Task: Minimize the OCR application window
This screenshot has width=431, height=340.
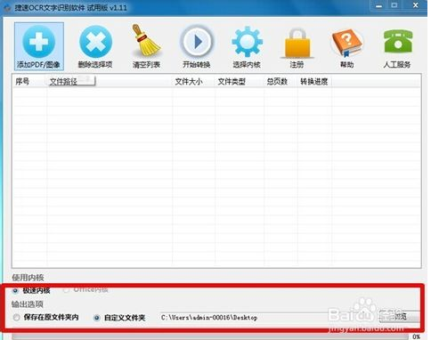Action: tap(378, 5)
